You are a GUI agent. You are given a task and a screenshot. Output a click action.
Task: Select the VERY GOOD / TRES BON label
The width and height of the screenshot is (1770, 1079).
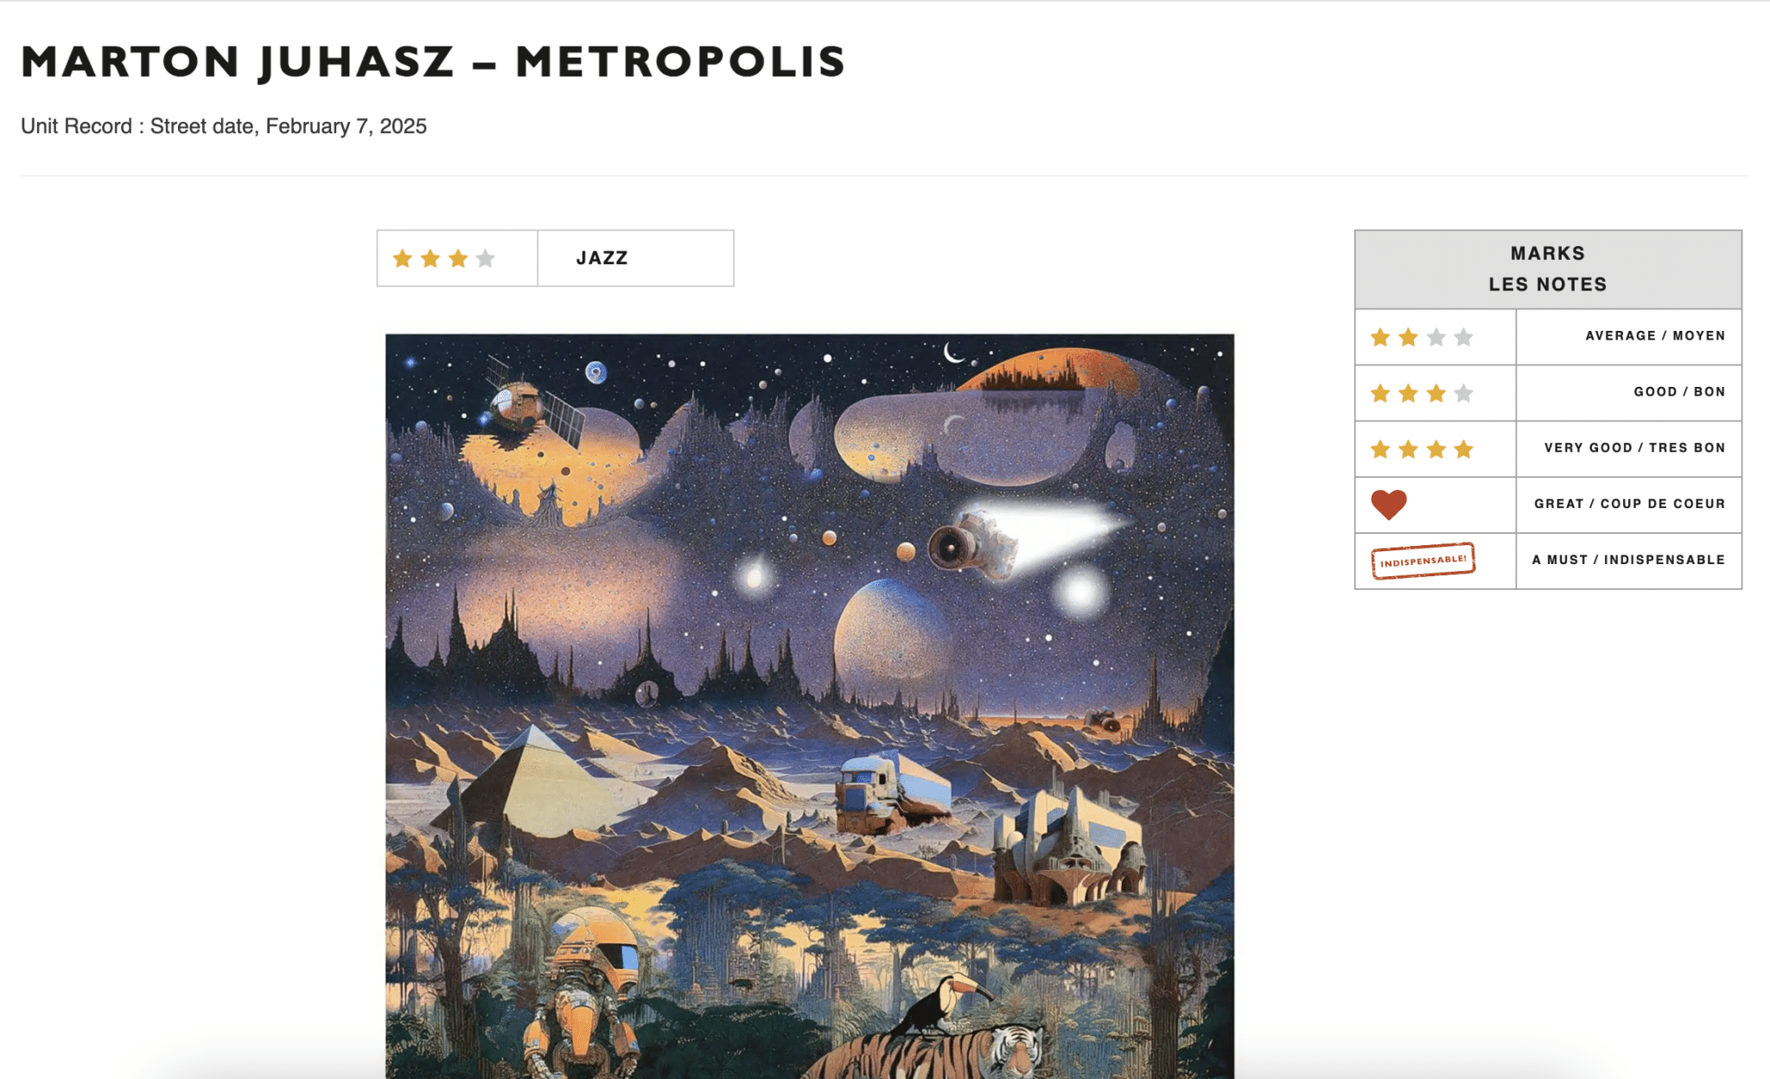(1634, 447)
